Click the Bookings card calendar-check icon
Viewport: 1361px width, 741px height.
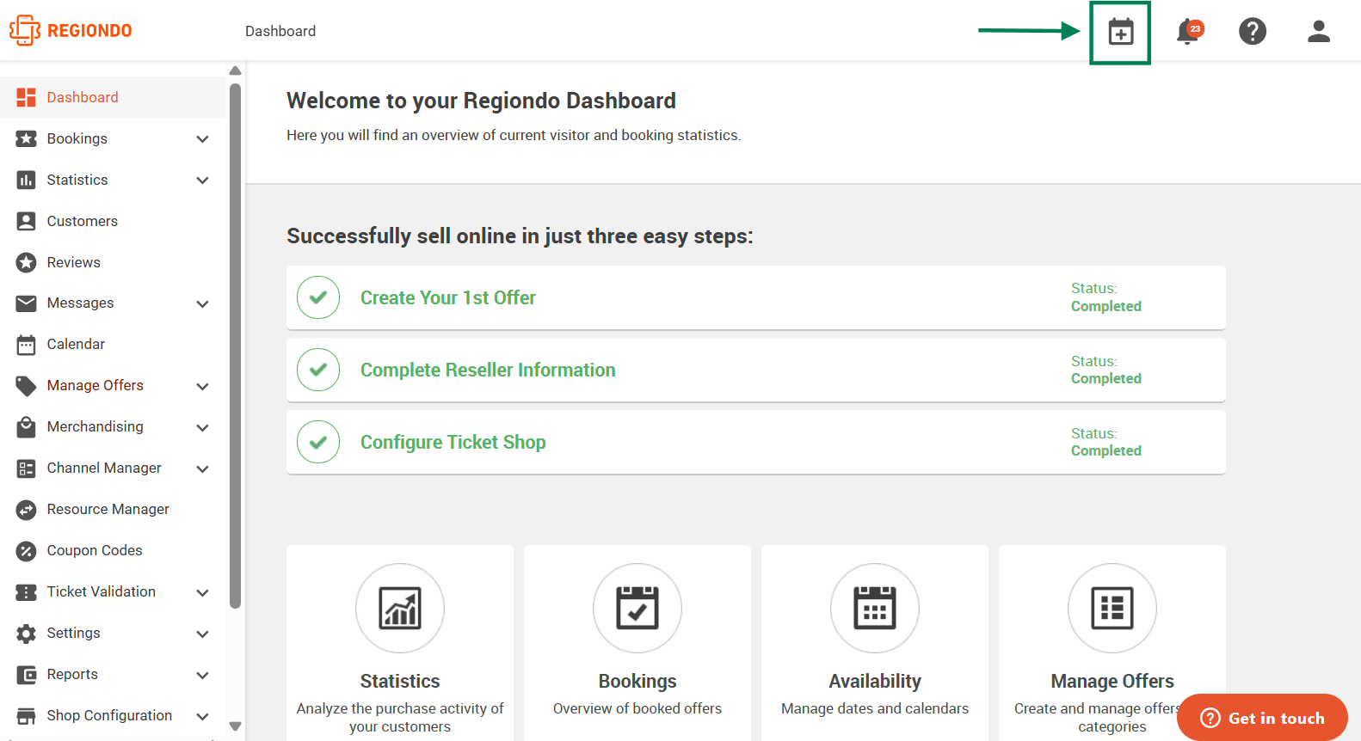637,608
